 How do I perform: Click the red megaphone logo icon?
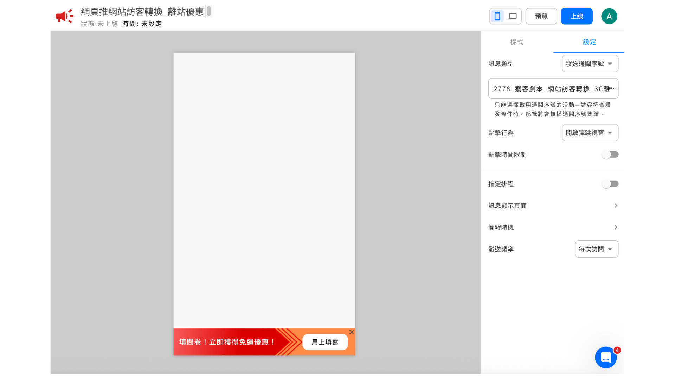point(64,16)
